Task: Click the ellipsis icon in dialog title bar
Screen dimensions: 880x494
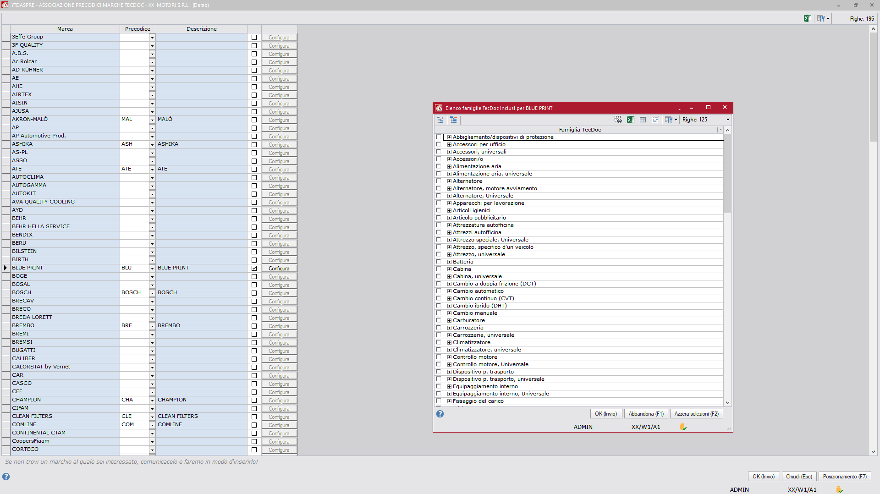Action: point(679,108)
